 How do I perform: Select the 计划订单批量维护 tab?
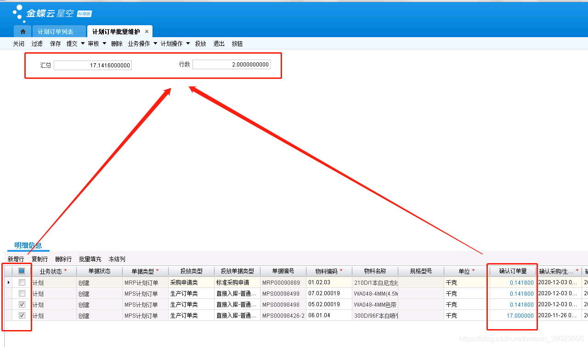pos(116,32)
